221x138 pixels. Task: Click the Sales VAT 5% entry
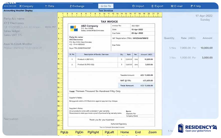pos(13,35)
